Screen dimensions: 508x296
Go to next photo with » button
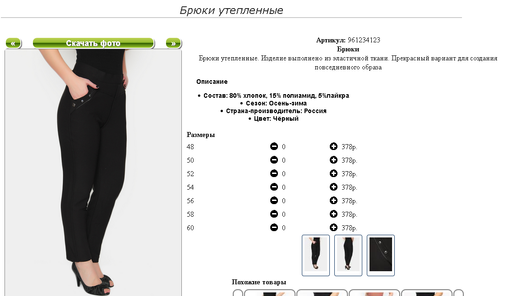[174, 43]
